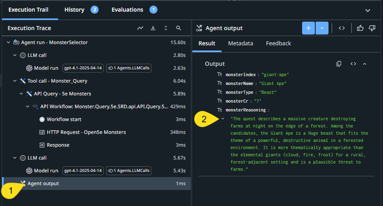Collapse API Query - 5e Monsters node
The image size is (383, 206).
click(21, 94)
